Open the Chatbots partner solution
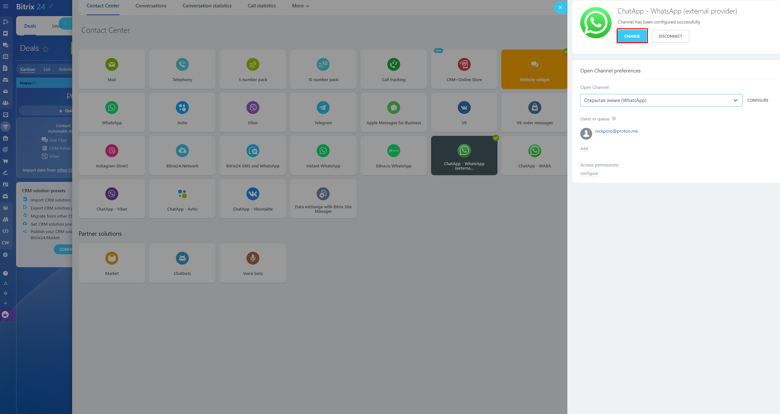 coord(182,263)
